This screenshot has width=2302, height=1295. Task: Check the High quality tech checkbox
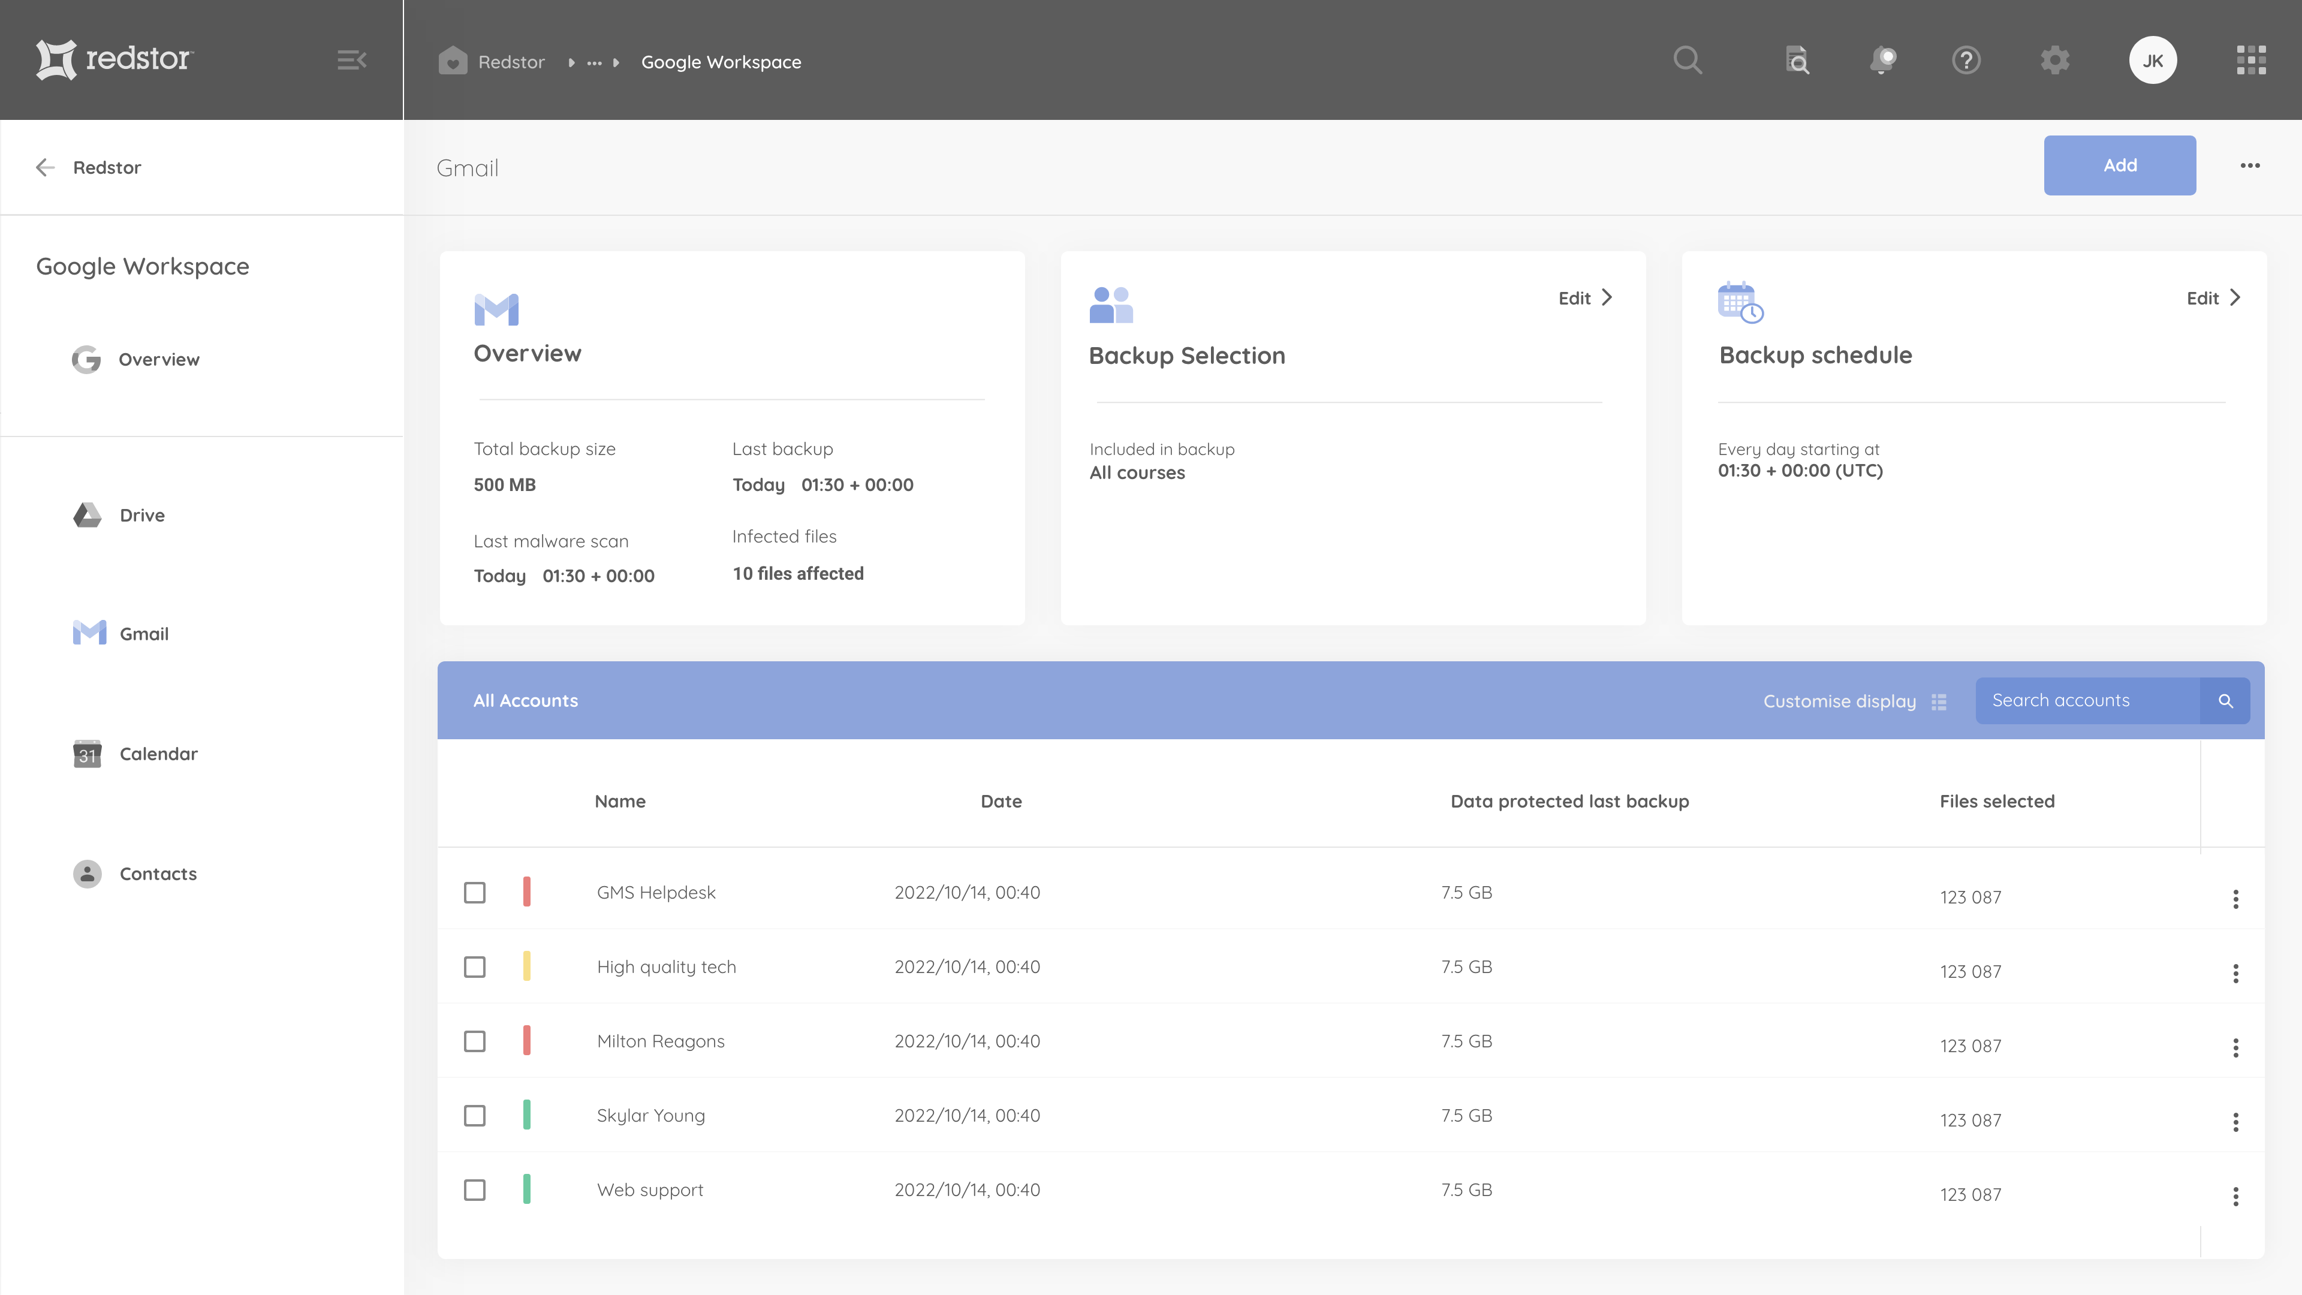pyautogui.click(x=475, y=966)
